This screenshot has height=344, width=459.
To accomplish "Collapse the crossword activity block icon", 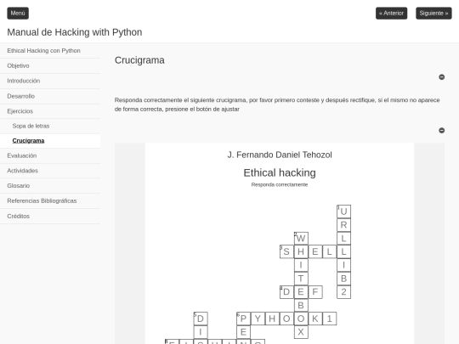I will (x=442, y=130).
